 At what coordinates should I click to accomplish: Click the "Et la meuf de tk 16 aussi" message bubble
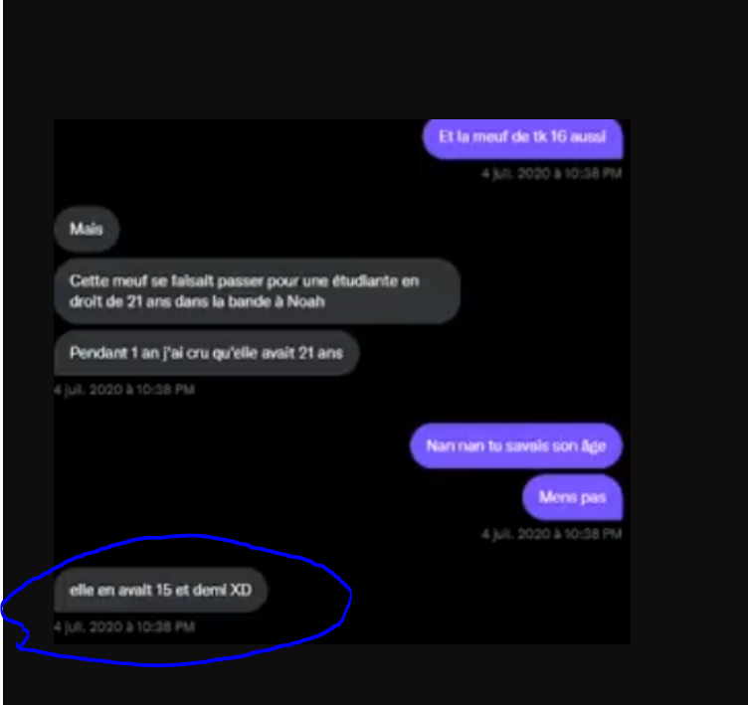coord(523,137)
